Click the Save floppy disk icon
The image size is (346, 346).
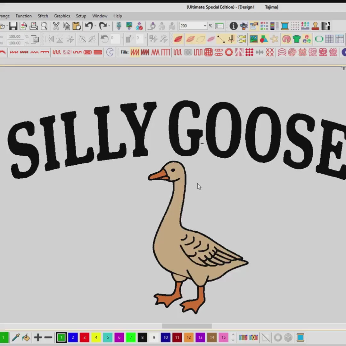coord(13,26)
